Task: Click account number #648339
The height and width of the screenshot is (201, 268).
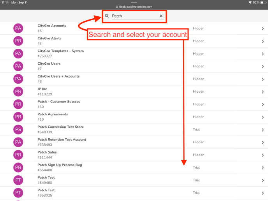Action: coord(45,132)
